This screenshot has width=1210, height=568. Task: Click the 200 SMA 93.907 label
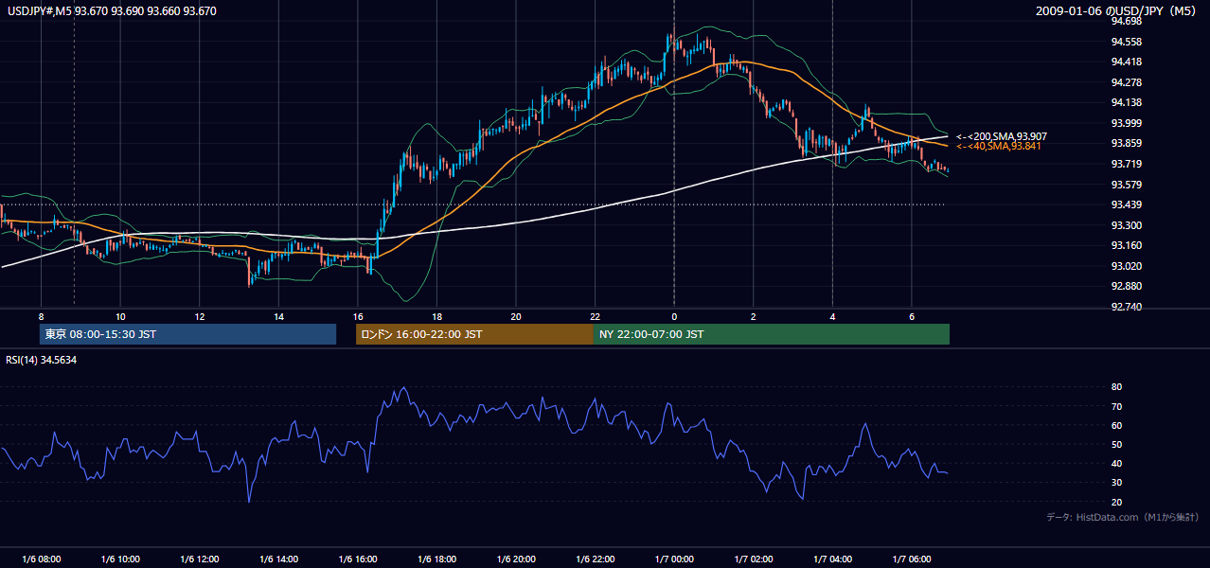tap(1001, 136)
